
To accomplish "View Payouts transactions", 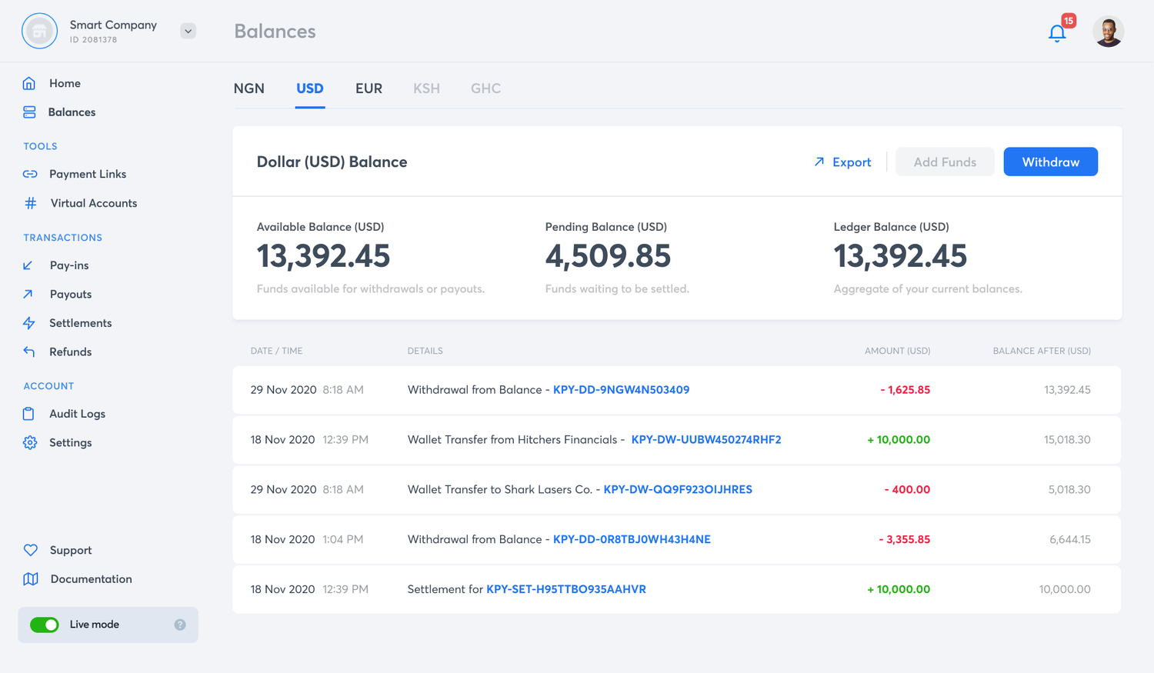I will pos(71,294).
